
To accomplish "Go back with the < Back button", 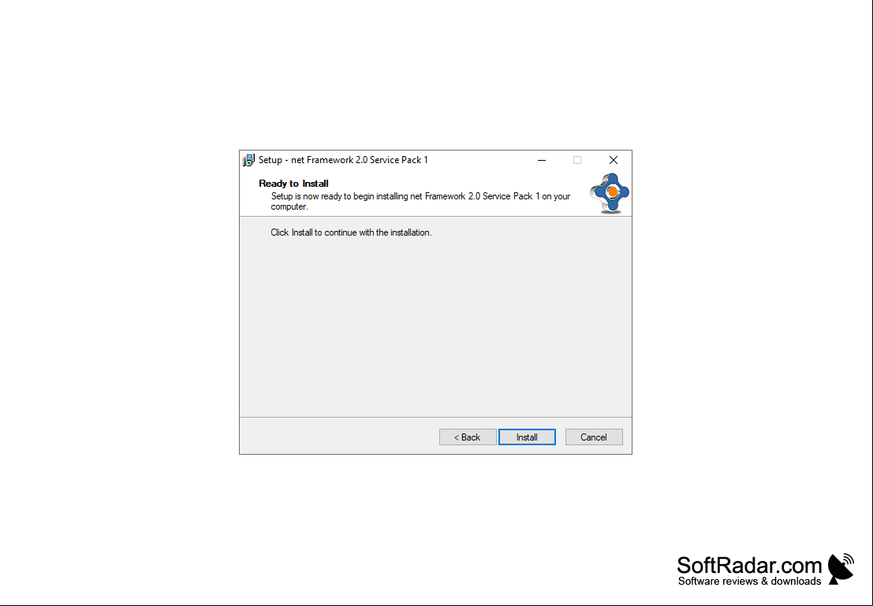I will [468, 437].
